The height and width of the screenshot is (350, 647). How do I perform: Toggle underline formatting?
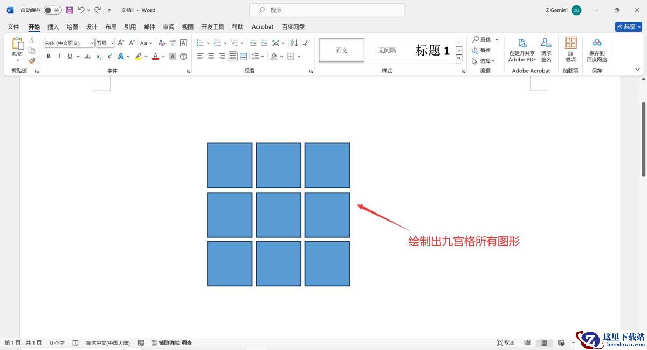[70, 56]
